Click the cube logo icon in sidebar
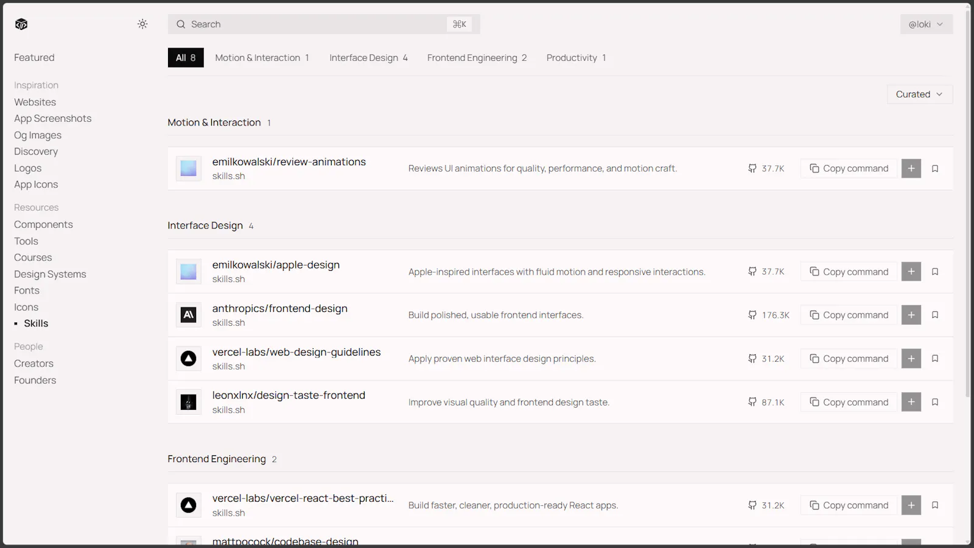The width and height of the screenshot is (974, 548). [x=21, y=24]
